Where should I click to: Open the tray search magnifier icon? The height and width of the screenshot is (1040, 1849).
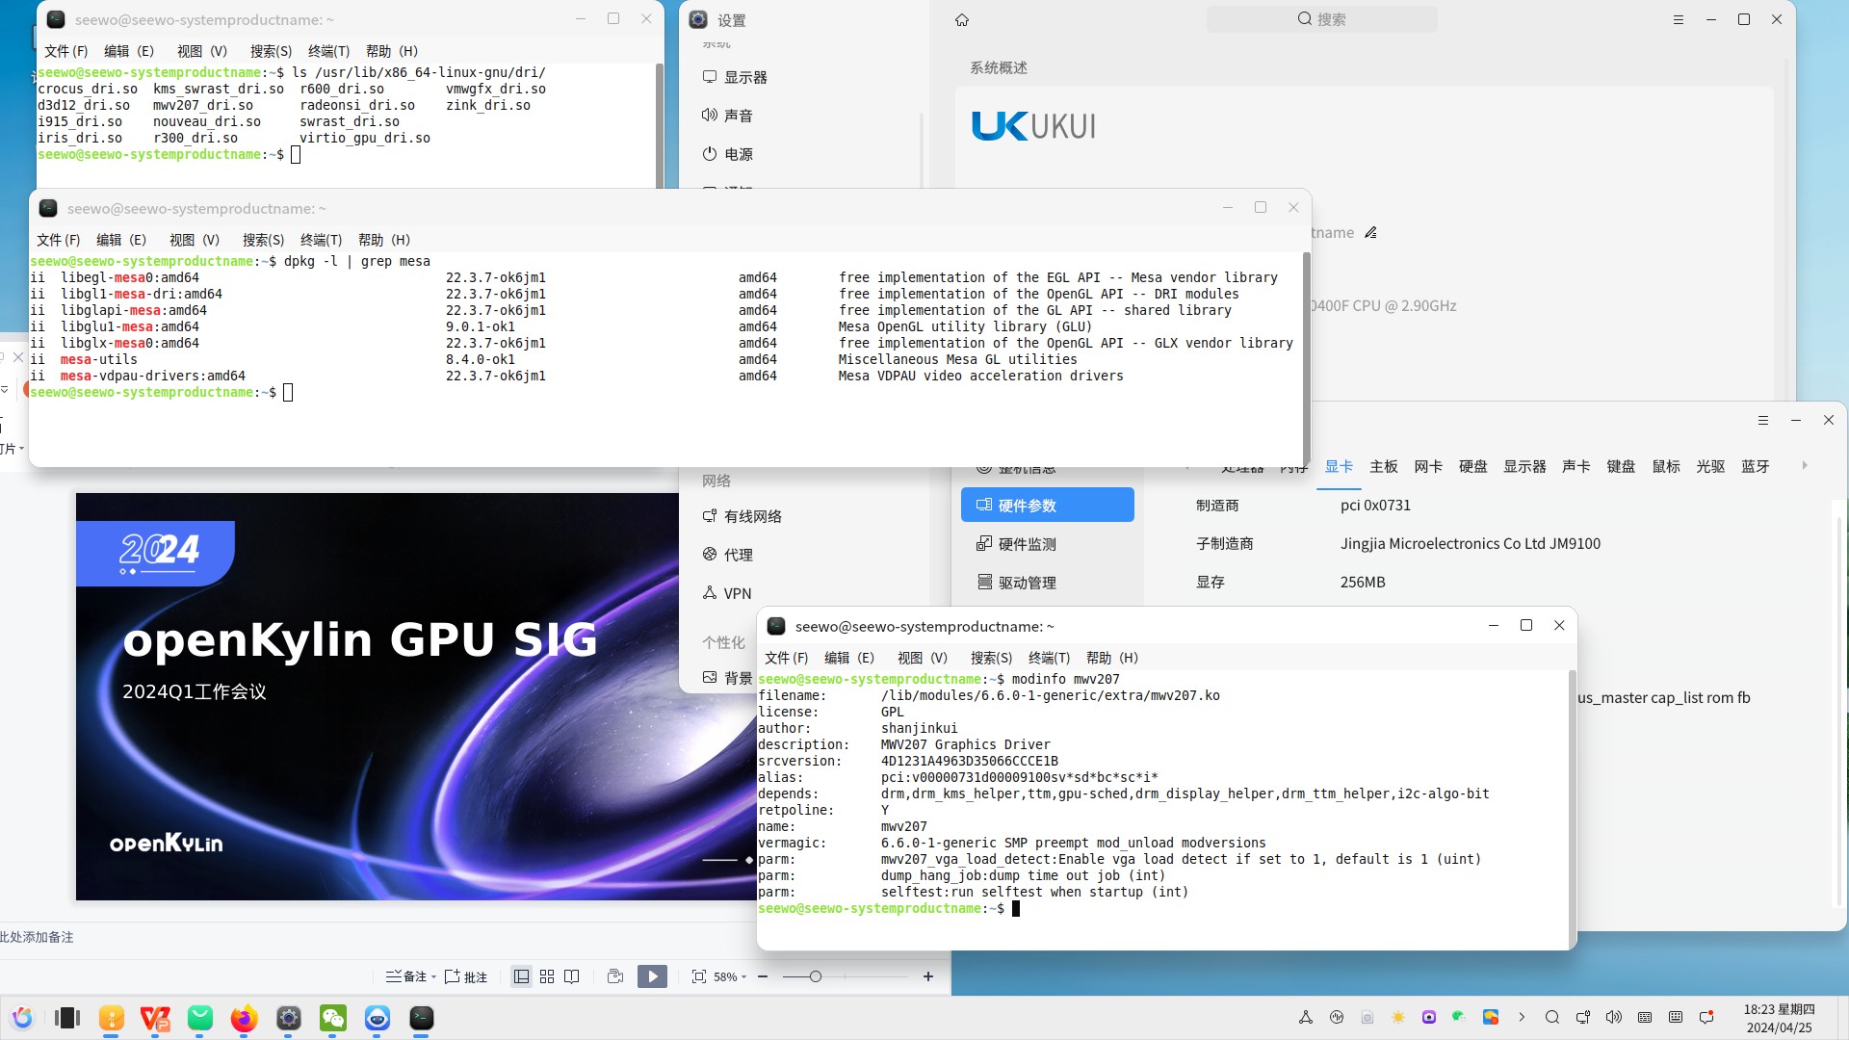1552,1017
